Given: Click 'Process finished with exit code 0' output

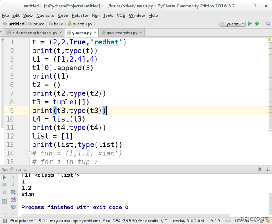Looking at the screenshot, I should [75, 207].
